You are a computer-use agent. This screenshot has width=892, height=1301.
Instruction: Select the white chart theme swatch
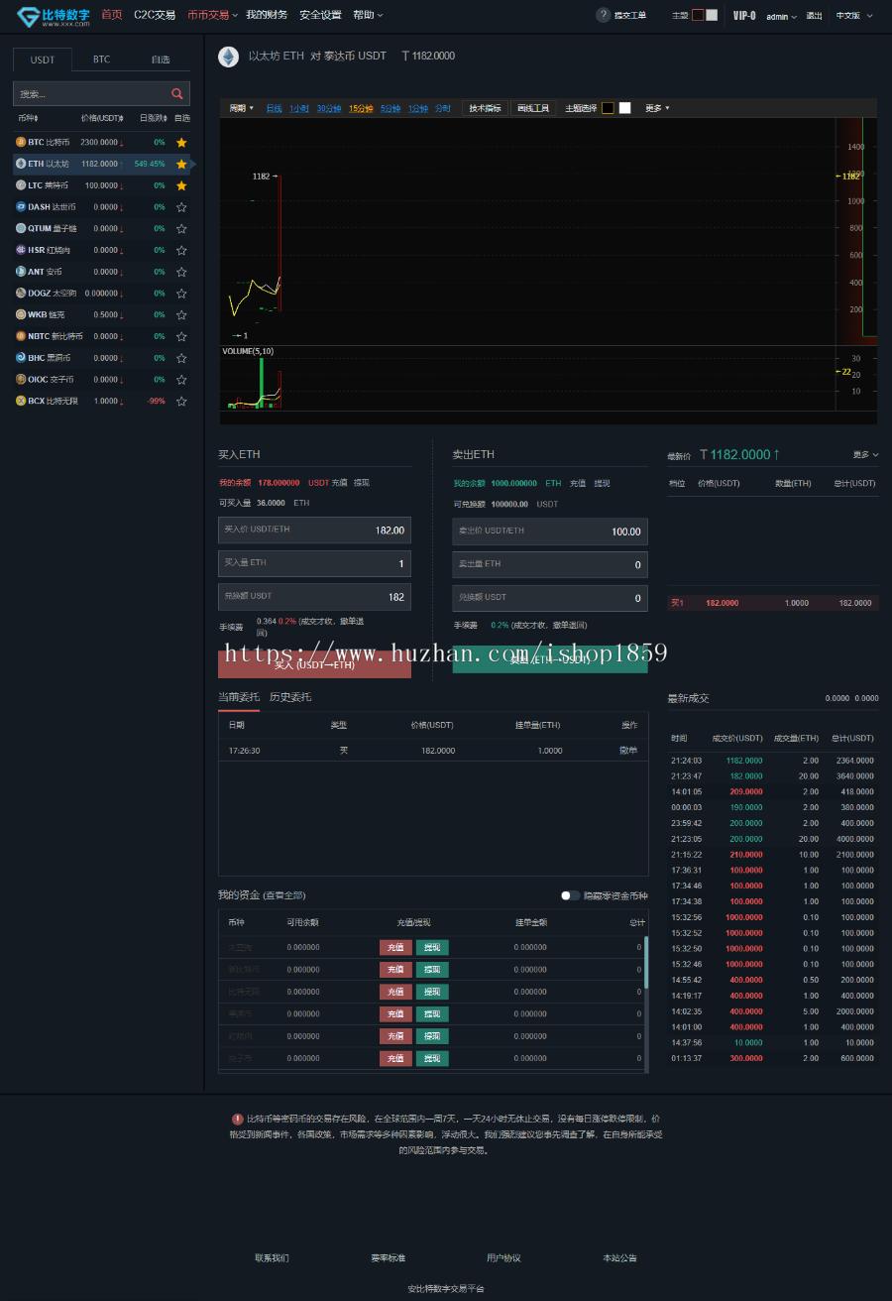625,108
